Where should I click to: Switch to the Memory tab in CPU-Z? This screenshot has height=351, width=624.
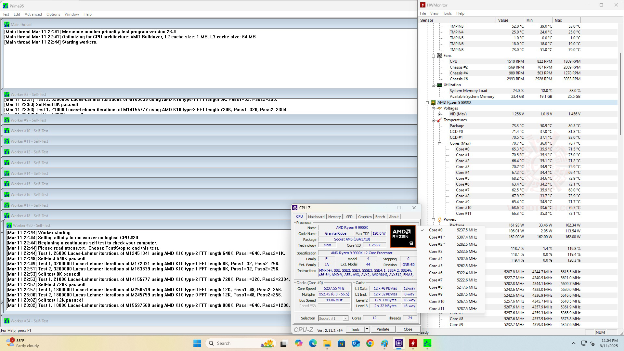click(x=334, y=217)
